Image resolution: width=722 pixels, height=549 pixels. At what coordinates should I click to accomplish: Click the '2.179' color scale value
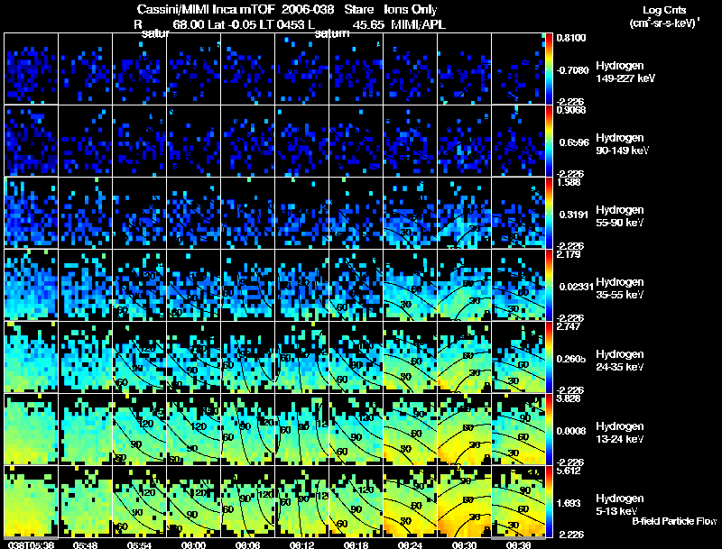click(569, 254)
